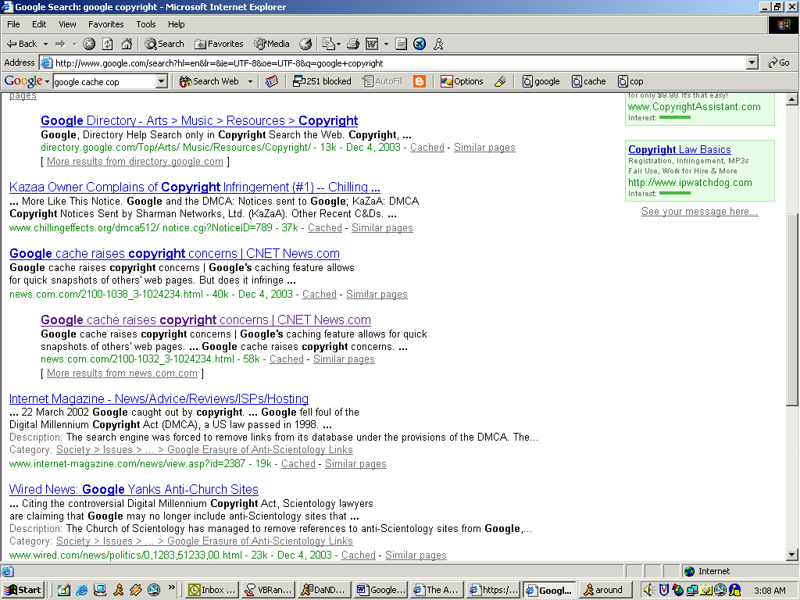Open the History icon
Image resolution: width=800 pixels, height=600 pixels.
point(305,44)
